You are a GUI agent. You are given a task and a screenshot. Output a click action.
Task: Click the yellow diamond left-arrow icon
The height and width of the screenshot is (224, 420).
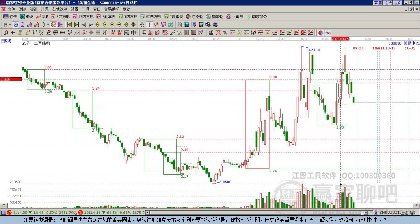tap(98, 25)
